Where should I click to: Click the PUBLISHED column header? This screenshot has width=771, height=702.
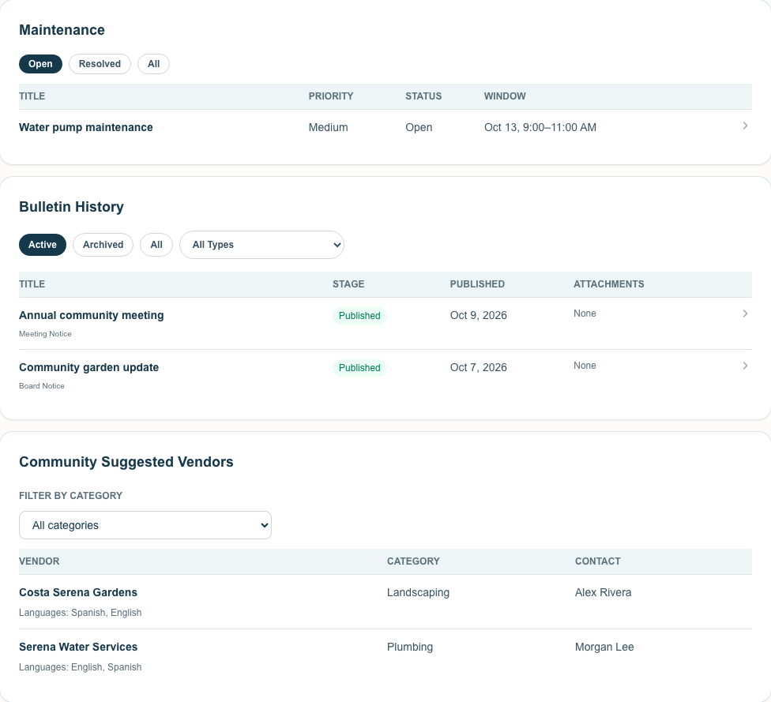click(x=477, y=284)
